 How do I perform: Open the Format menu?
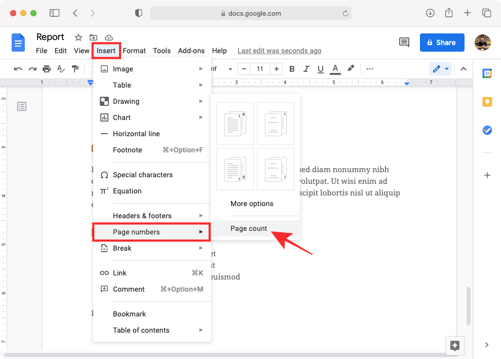coord(134,51)
